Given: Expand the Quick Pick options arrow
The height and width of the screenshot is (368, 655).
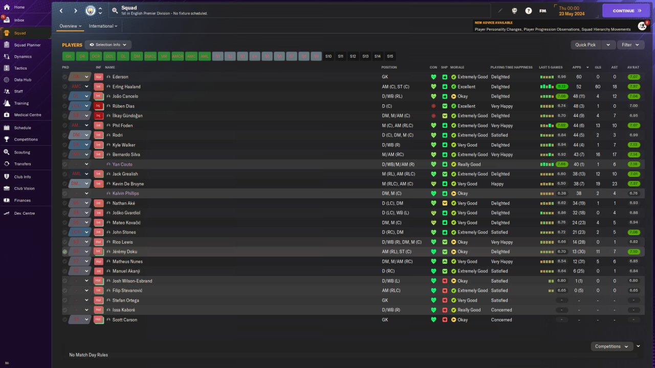Looking at the screenshot, I should coord(608,45).
